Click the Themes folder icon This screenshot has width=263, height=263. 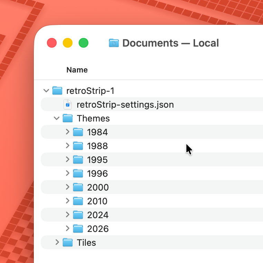point(68,118)
